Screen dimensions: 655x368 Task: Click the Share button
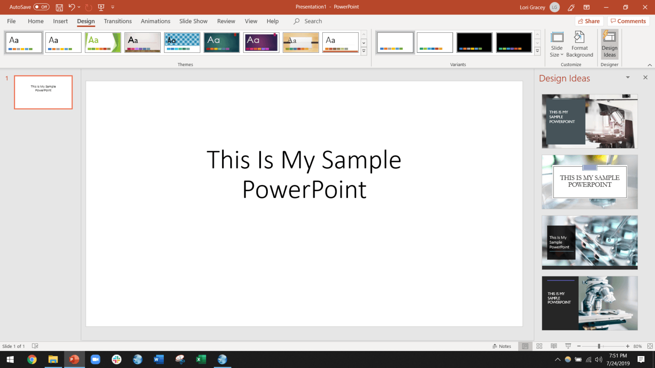tap(589, 21)
